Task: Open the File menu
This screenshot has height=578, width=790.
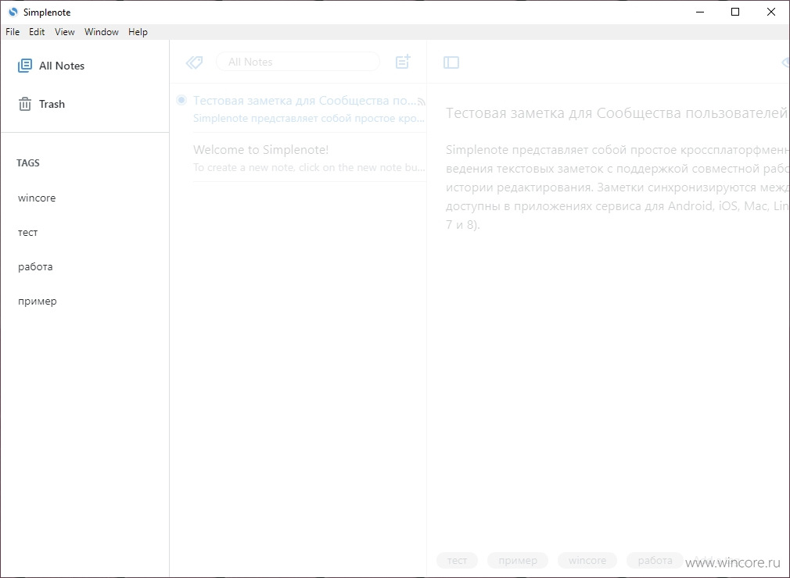Action: [13, 32]
